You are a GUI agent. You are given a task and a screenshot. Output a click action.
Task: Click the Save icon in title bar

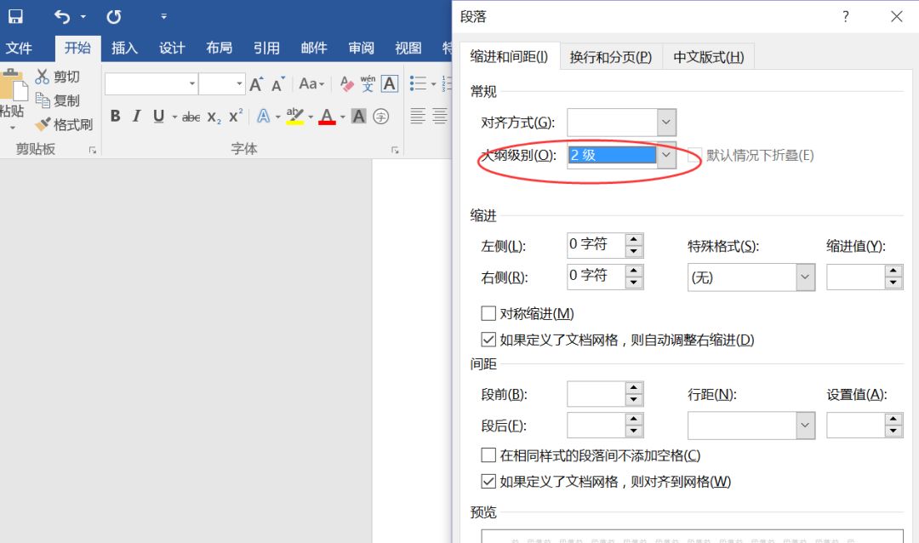pos(16,16)
